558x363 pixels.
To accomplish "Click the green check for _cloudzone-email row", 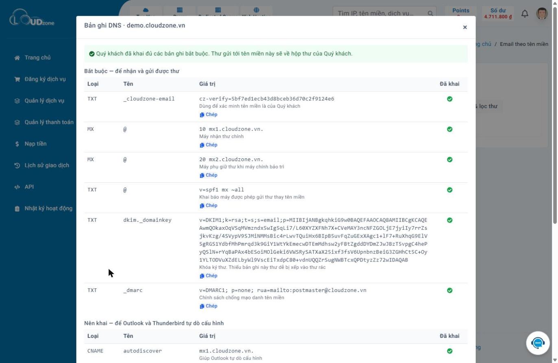I will pyautogui.click(x=449, y=99).
